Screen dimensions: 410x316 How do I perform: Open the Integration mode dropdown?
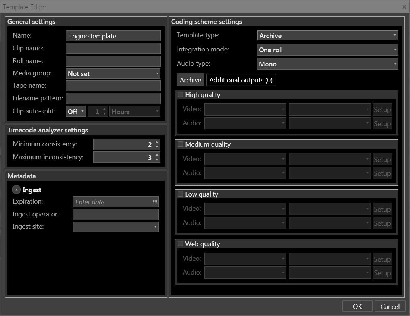(x=327, y=50)
